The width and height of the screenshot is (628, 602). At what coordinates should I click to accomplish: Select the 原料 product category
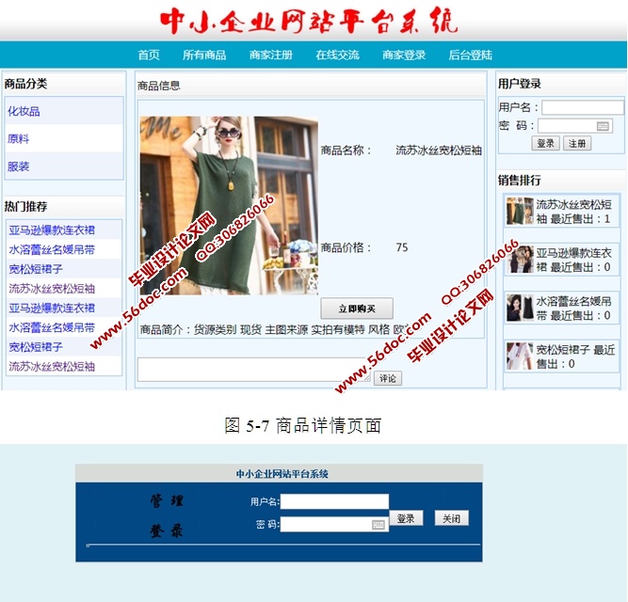(x=18, y=139)
